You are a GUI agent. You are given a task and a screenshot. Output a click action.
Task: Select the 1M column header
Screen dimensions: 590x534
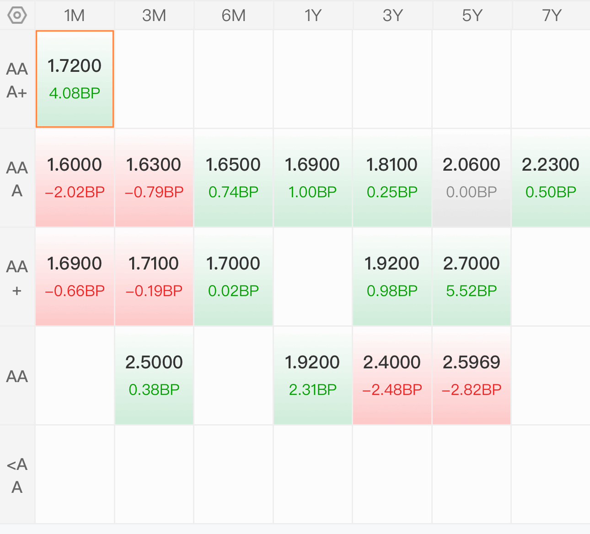point(75,15)
